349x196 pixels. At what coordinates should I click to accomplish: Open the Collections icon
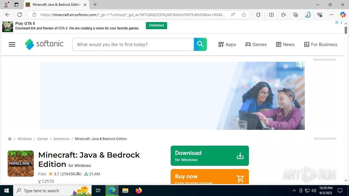[x=296, y=15]
